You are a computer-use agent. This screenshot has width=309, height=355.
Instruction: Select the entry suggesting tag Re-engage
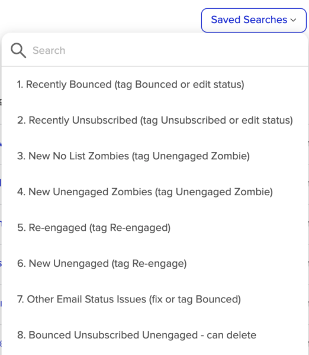[x=154, y=263]
